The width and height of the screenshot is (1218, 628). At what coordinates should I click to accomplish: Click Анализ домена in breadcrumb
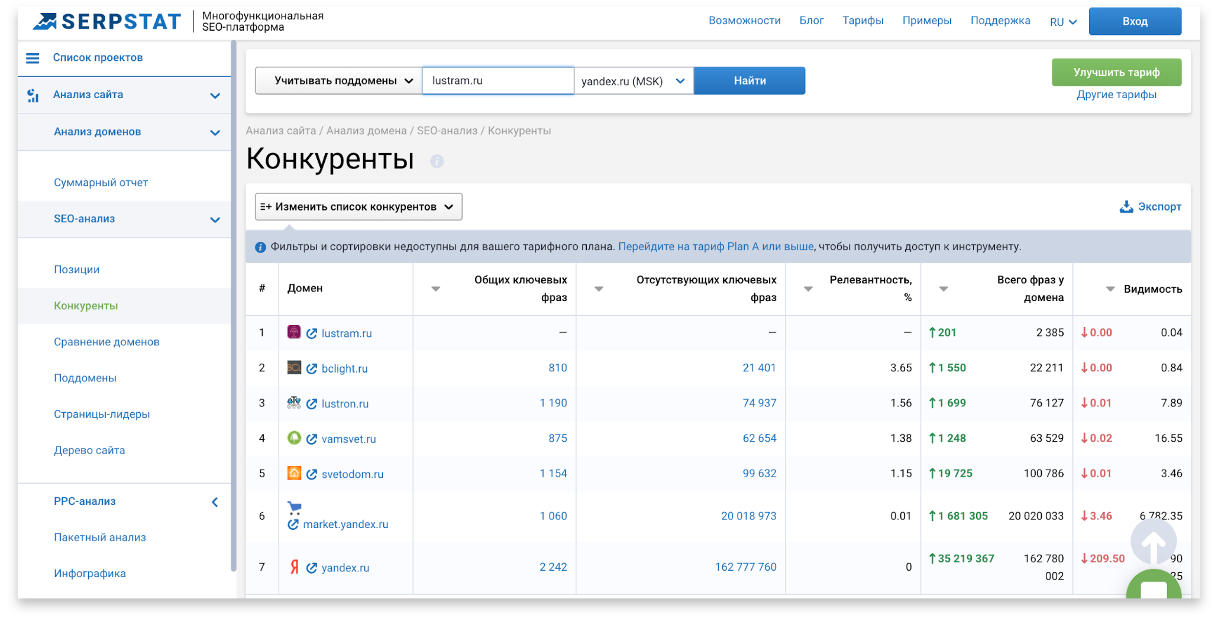pos(366,131)
